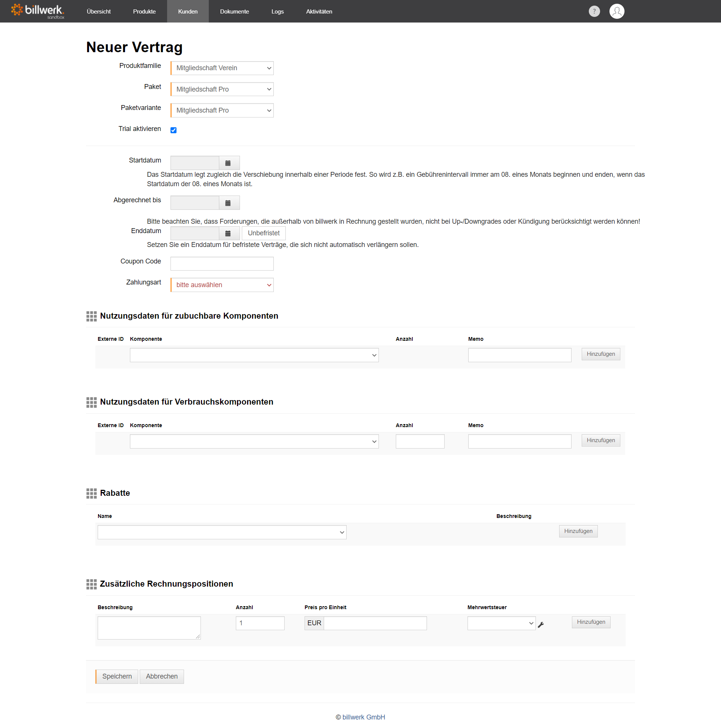Open the help question mark icon
721x727 pixels.
coord(594,11)
